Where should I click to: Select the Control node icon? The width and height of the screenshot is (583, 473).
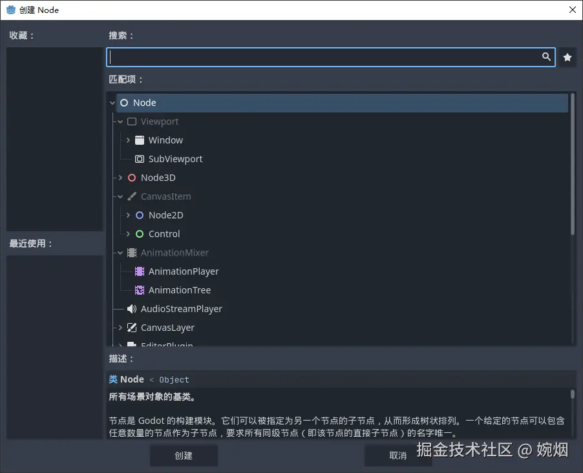pyautogui.click(x=140, y=233)
